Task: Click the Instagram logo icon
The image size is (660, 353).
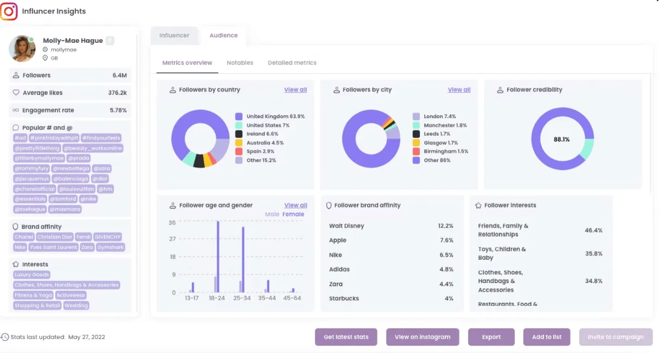Action: (9, 11)
